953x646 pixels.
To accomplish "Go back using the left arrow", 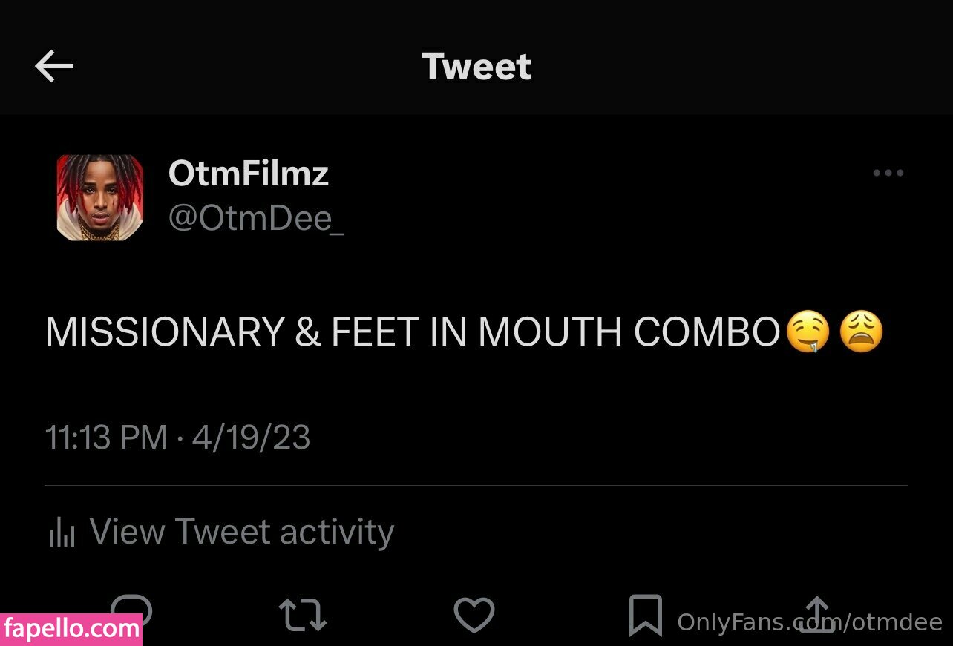I will coord(54,67).
